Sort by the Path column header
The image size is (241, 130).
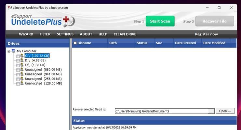tap(121, 43)
